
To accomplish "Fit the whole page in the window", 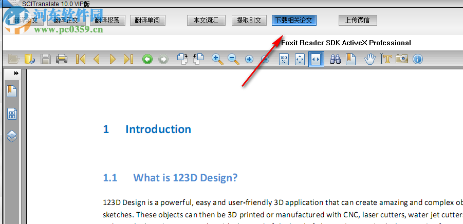I will click(x=300, y=59).
